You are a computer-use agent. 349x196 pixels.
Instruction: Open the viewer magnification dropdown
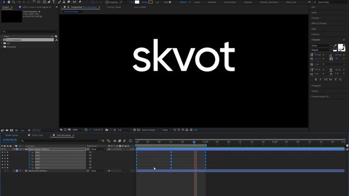(77, 130)
